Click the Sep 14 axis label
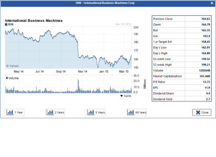 61,72
